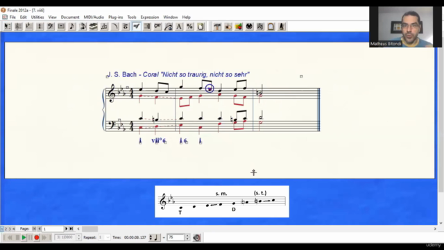Switch to Layer 3

(9, 228)
